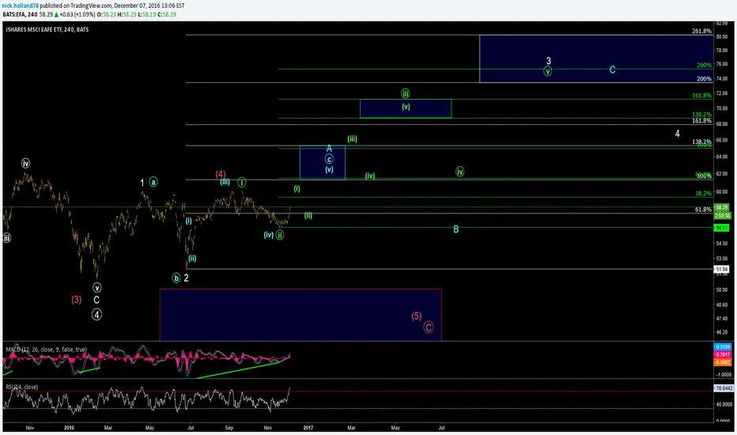Select the white wave 2 label

click(x=186, y=278)
